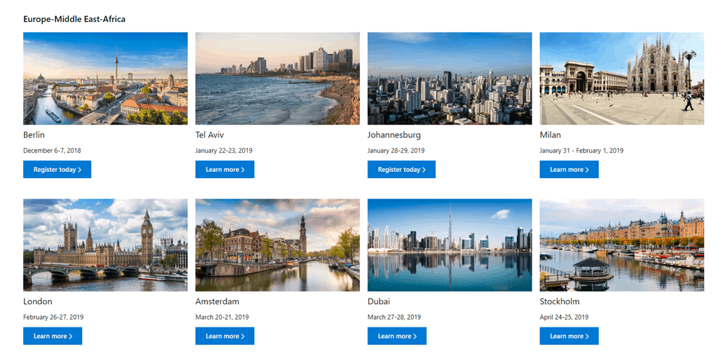The image size is (721, 362).
Task: Click Register today button under Berlin
Action: point(57,170)
